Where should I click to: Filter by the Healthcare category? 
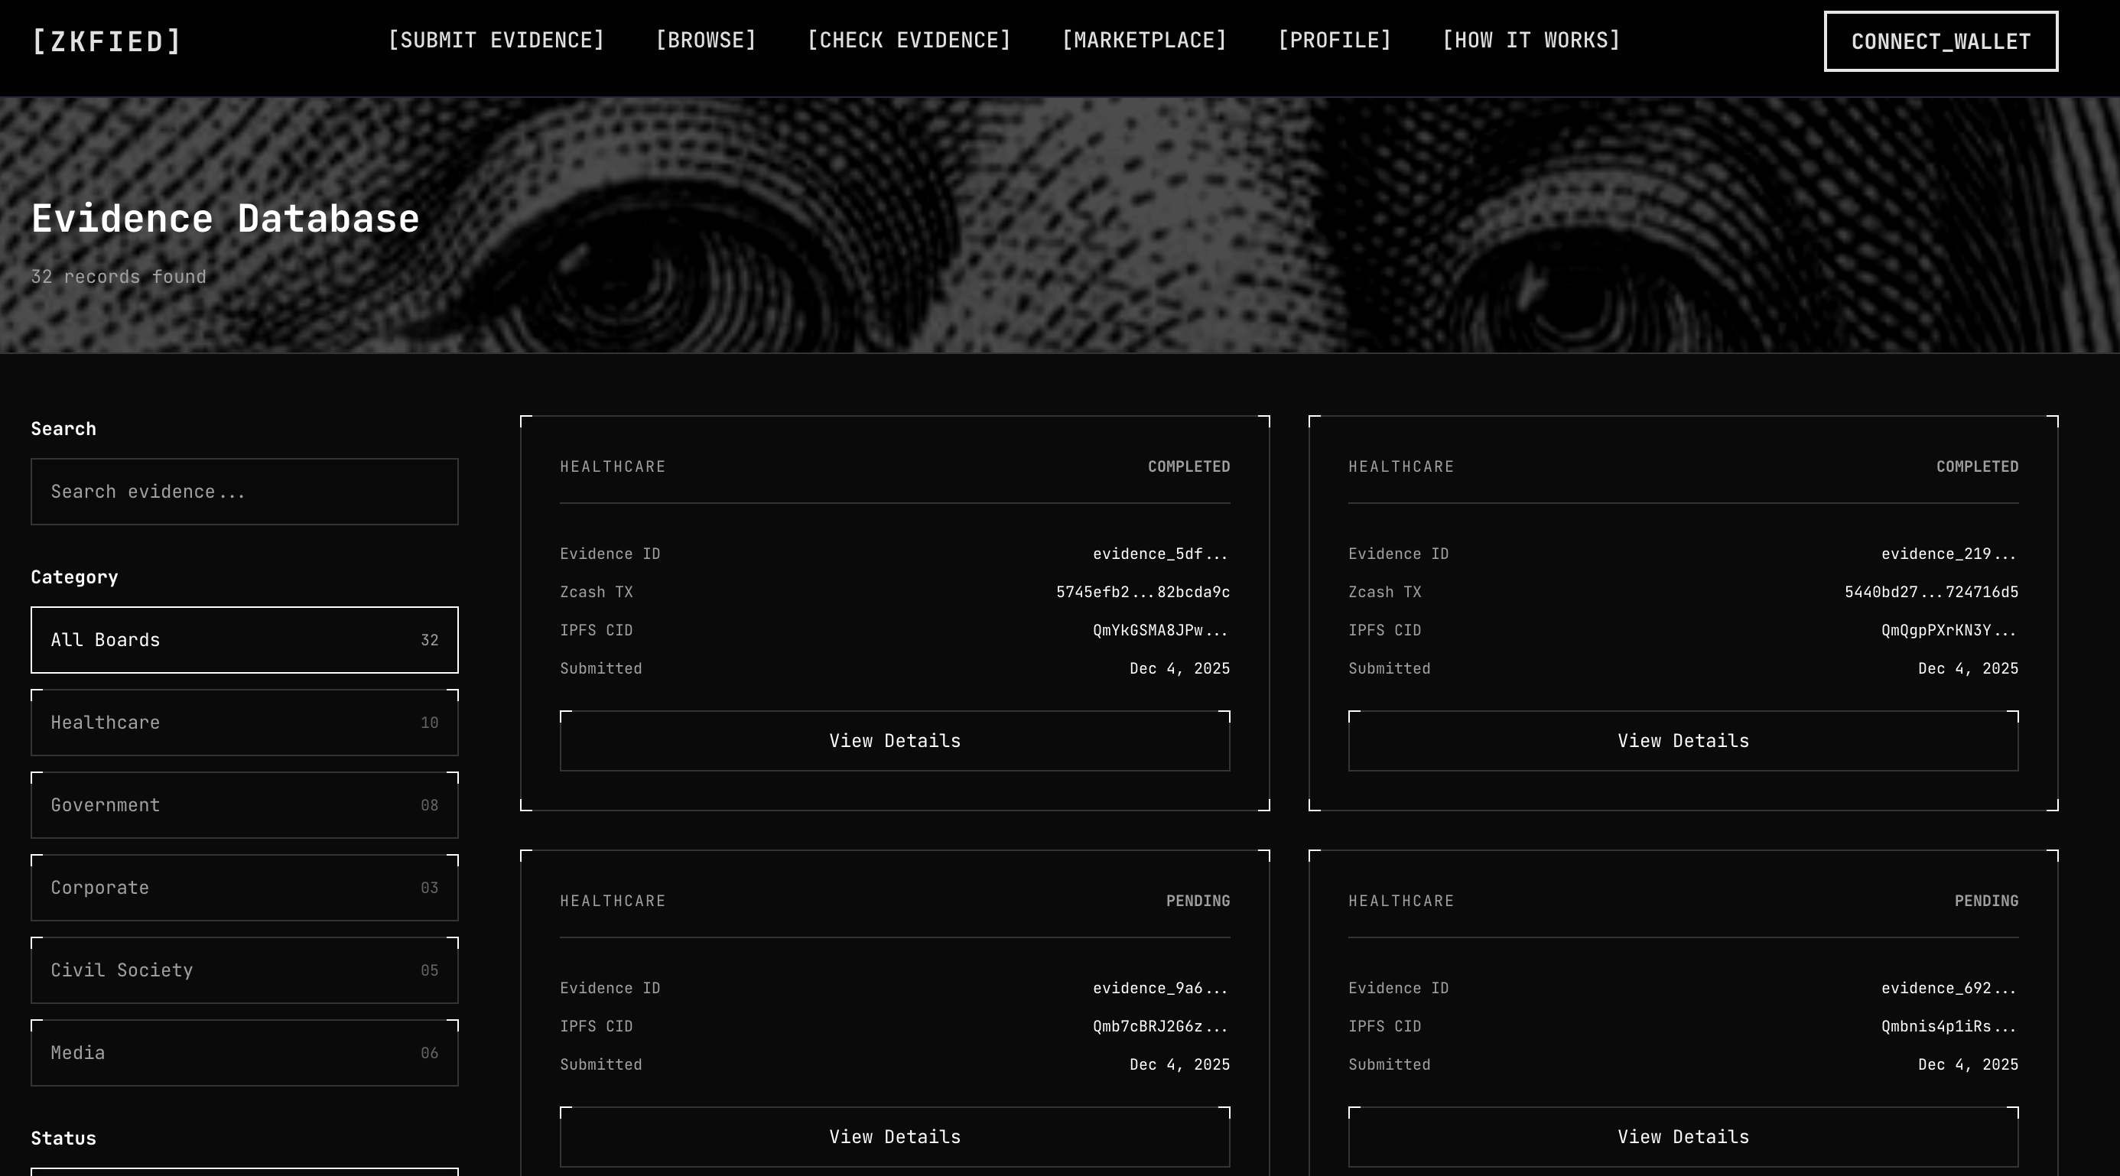click(245, 723)
